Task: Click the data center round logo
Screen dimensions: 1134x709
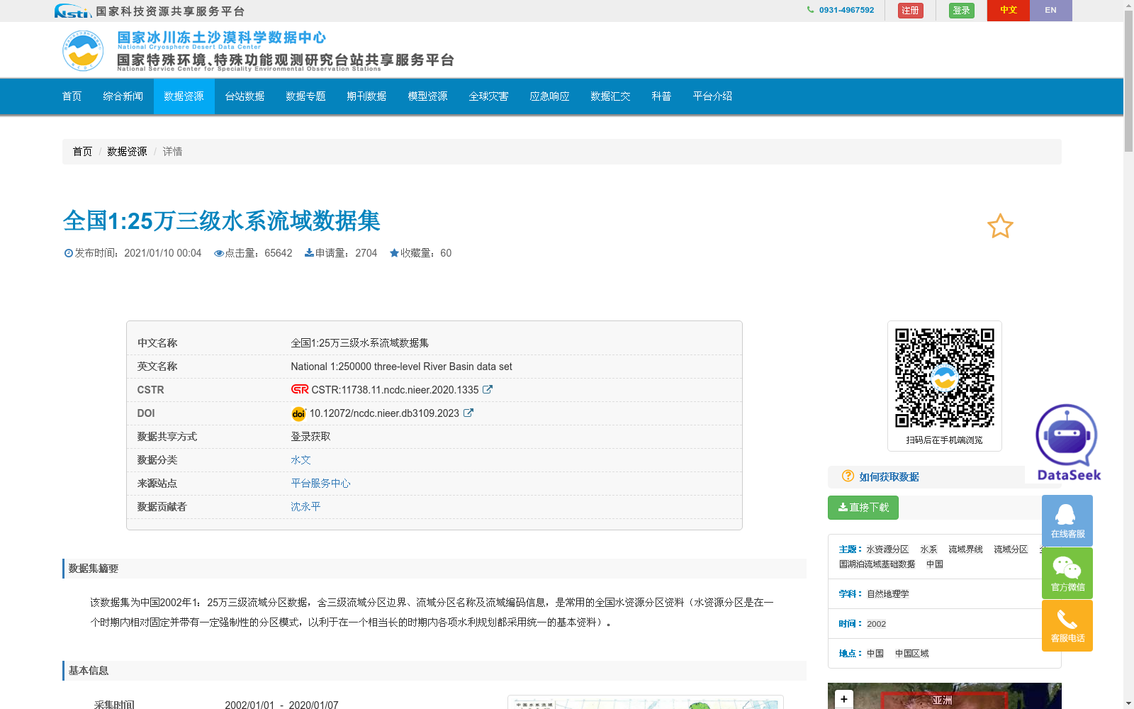Action: click(83, 51)
